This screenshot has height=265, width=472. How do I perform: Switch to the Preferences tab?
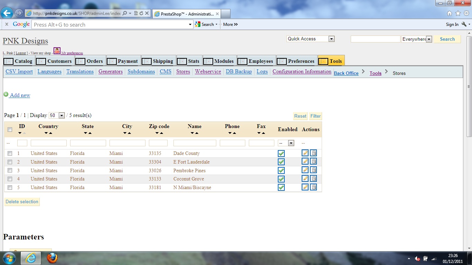tap(297, 61)
